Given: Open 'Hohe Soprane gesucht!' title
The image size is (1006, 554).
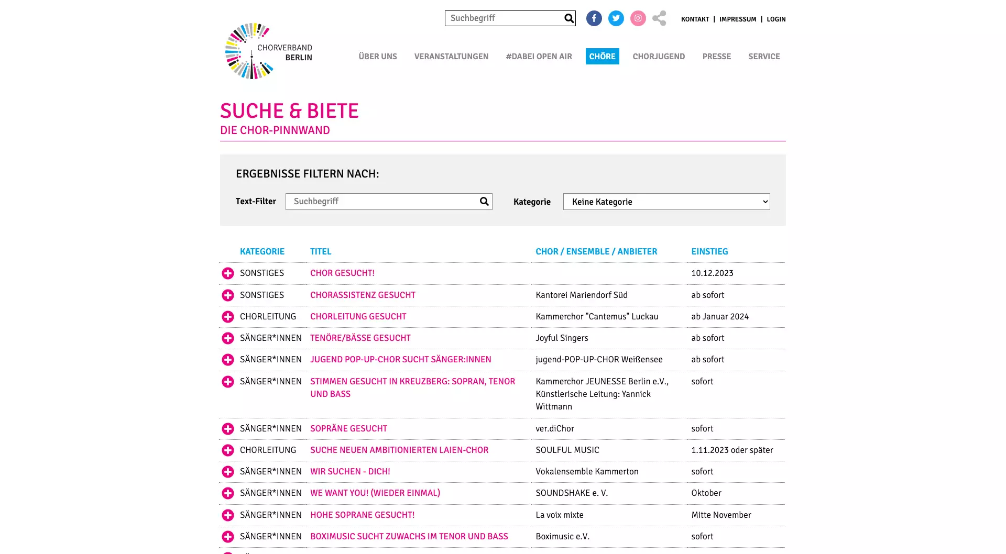Looking at the screenshot, I should coord(362,515).
